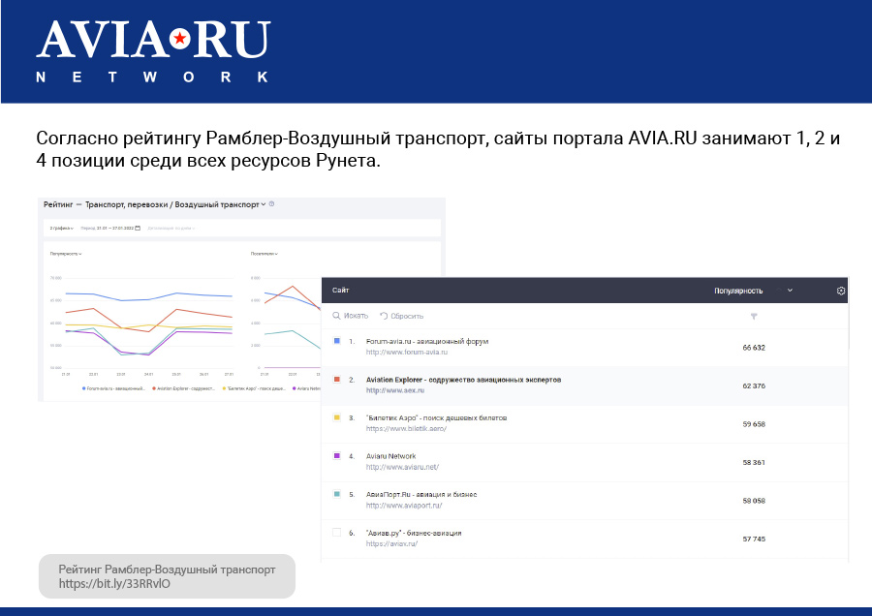Expand the rating category dropdown in the title
Viewport: 872px width, 616px height.
(x=263, y=204)
